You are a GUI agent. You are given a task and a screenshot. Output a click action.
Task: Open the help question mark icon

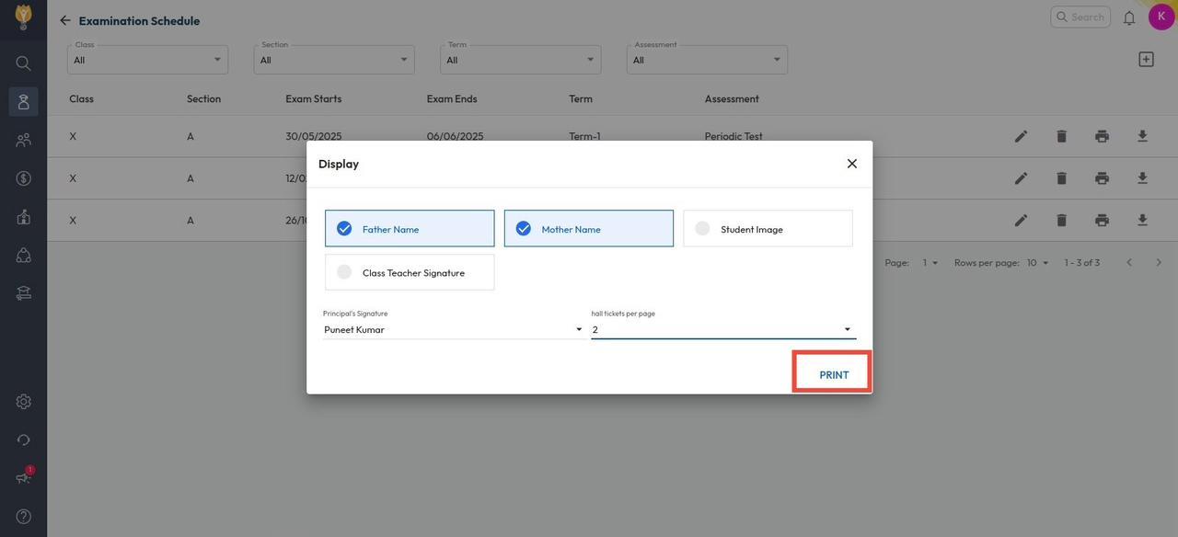[x=24, y=517]
